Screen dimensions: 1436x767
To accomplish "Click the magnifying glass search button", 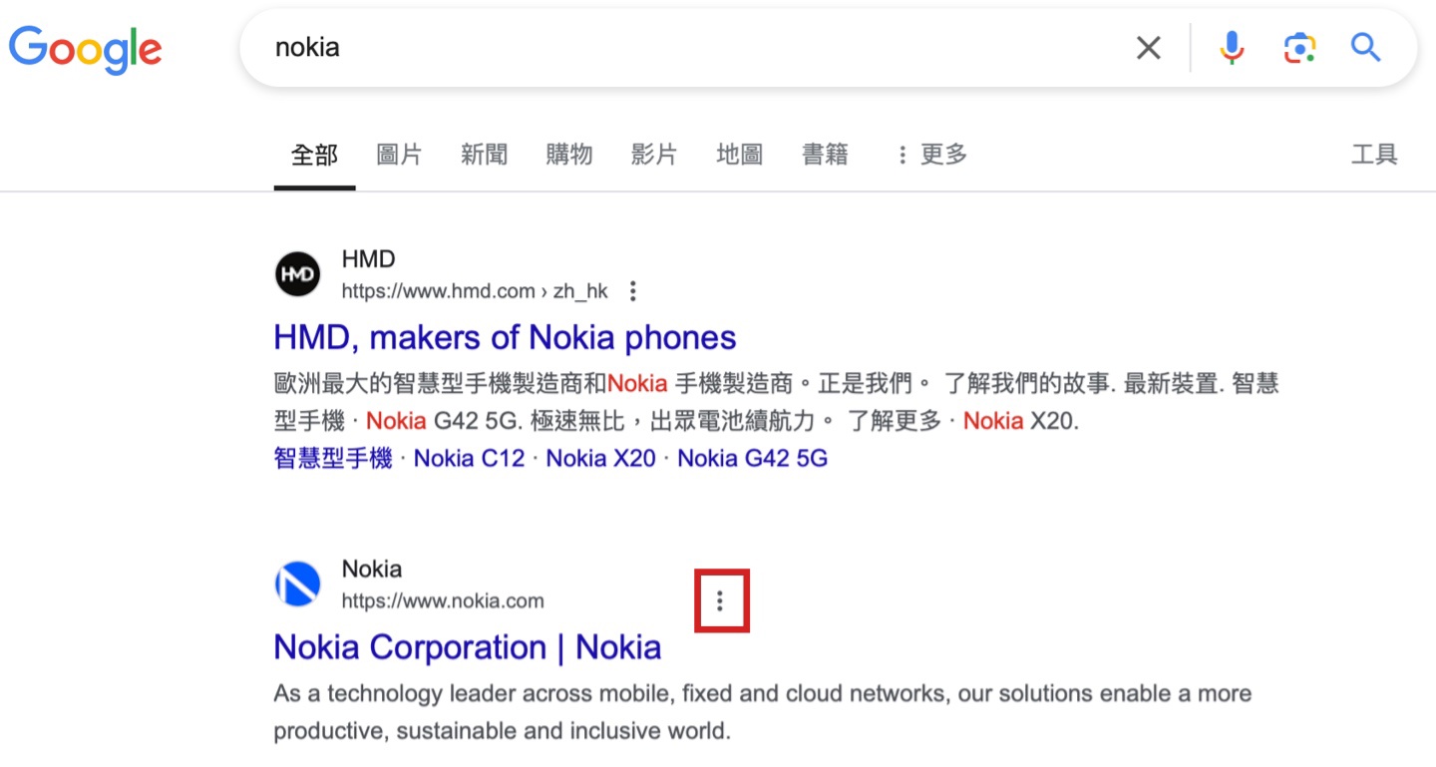I will (1365, 48).
